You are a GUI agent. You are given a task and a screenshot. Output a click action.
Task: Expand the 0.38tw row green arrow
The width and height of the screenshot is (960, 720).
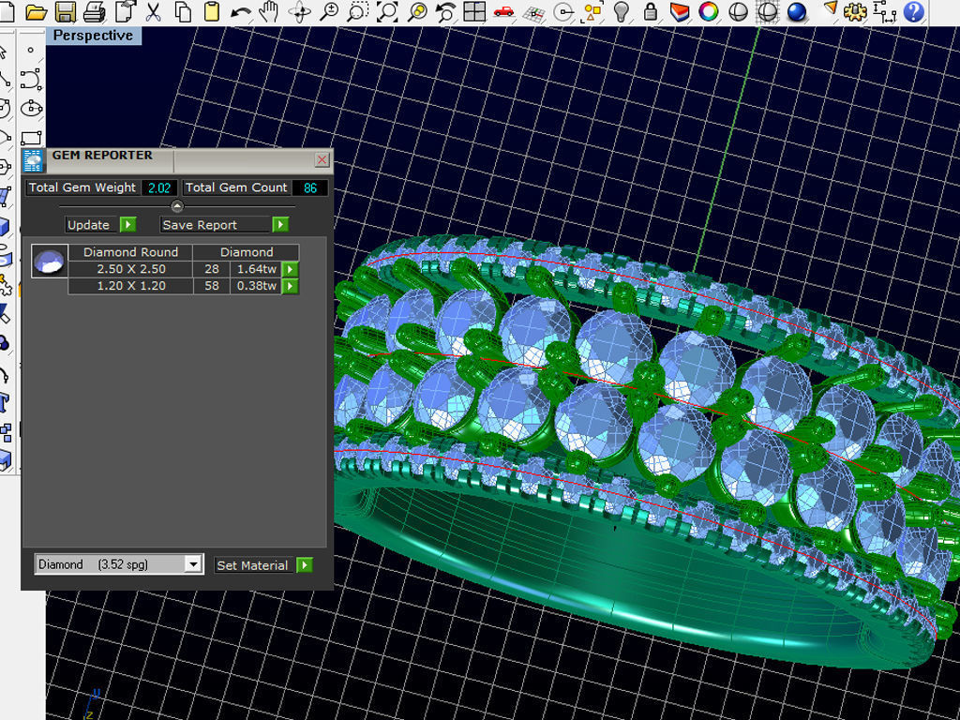point(291,286)
